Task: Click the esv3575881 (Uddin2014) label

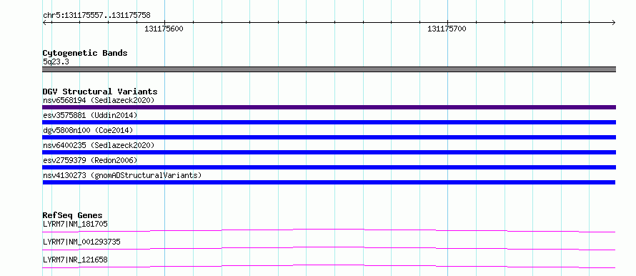Action: point(90,115)
